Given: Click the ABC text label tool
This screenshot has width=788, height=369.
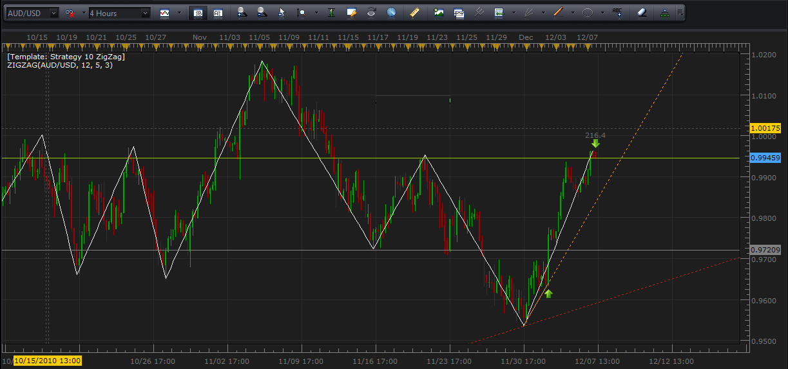Looking at the screenshot, I should click(618, 12).
